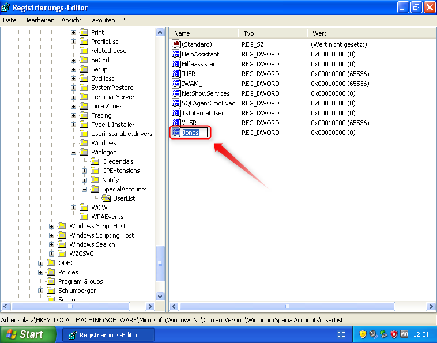
Task: Expand the Policies key
Action: [x=41, y=272]
